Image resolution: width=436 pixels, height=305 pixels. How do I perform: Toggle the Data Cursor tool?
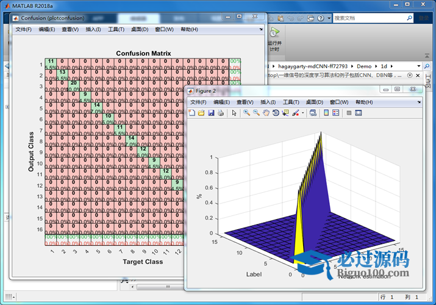(285, 113)
